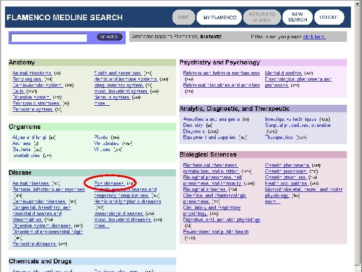Screen dimensions: 362x272
Task: Follow the 'click here' link in welcome bar
Action: tap(314, 37)
